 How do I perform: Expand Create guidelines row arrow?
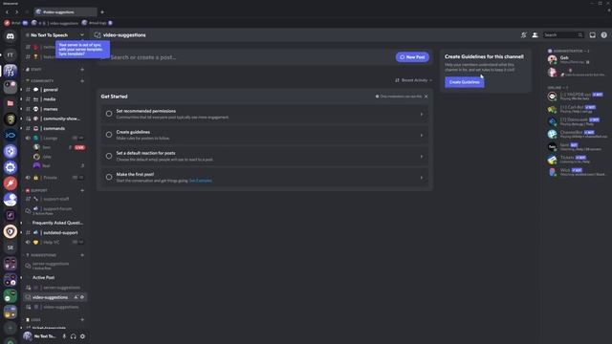422,136
